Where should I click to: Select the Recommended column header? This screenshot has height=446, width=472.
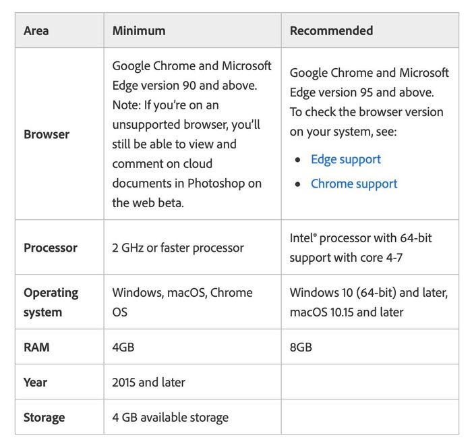(x=331, y=30)
